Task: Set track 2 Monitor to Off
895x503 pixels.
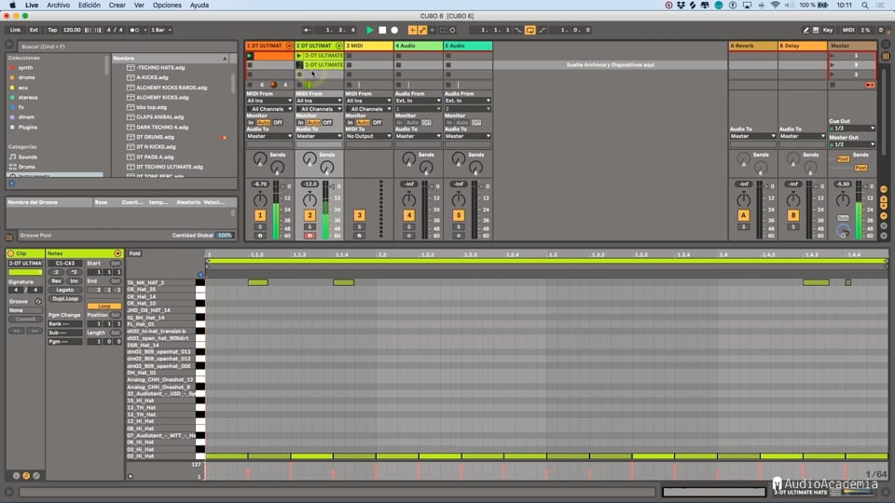Action: (327, 123)
